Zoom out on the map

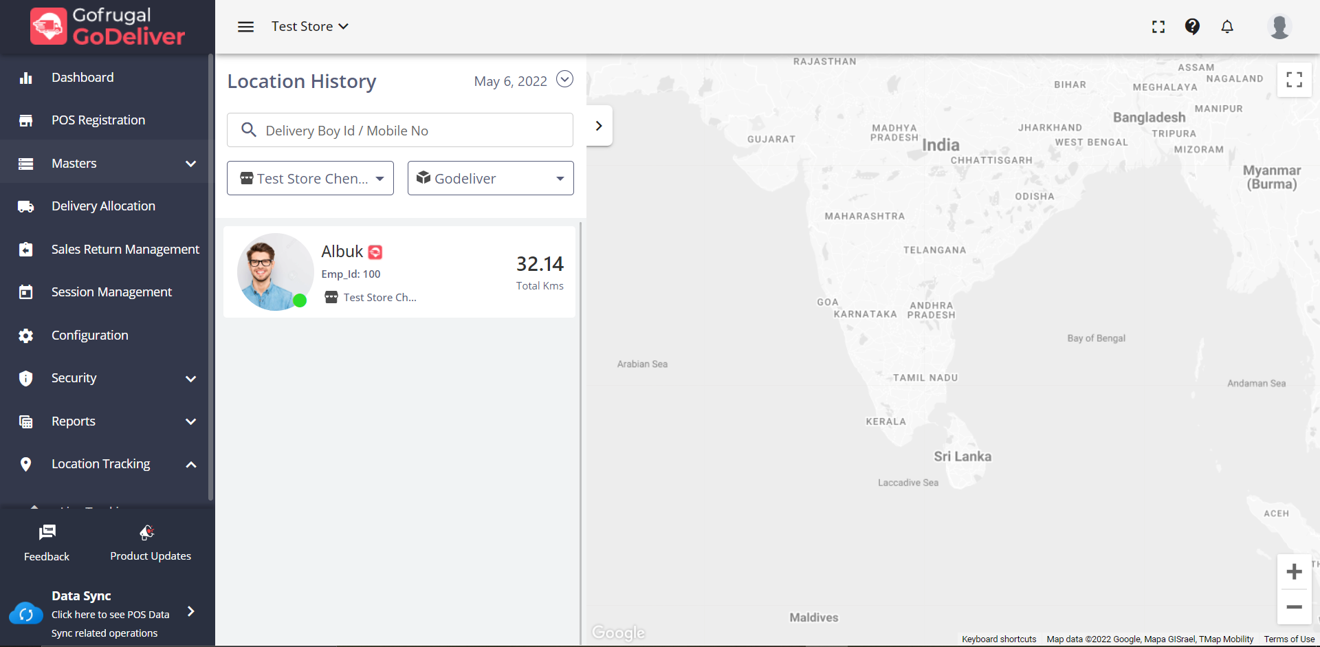tap(1295, 607)
